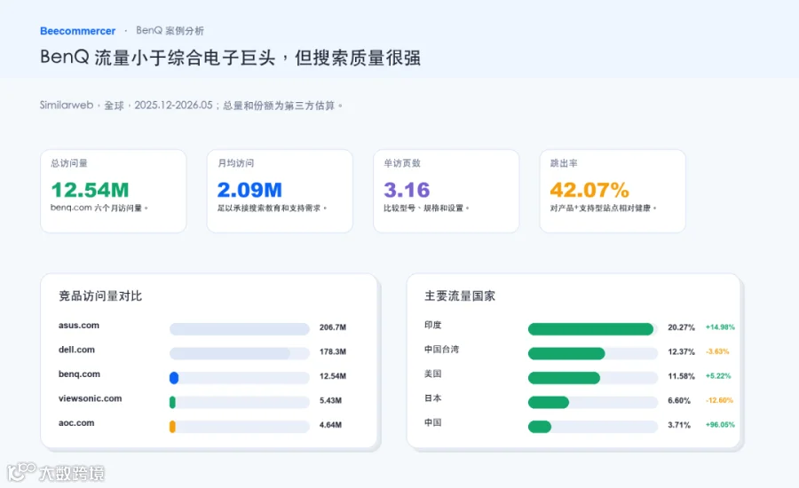Click the +14.98% change figure
This screenshot has height=488, width=799.
720,327
